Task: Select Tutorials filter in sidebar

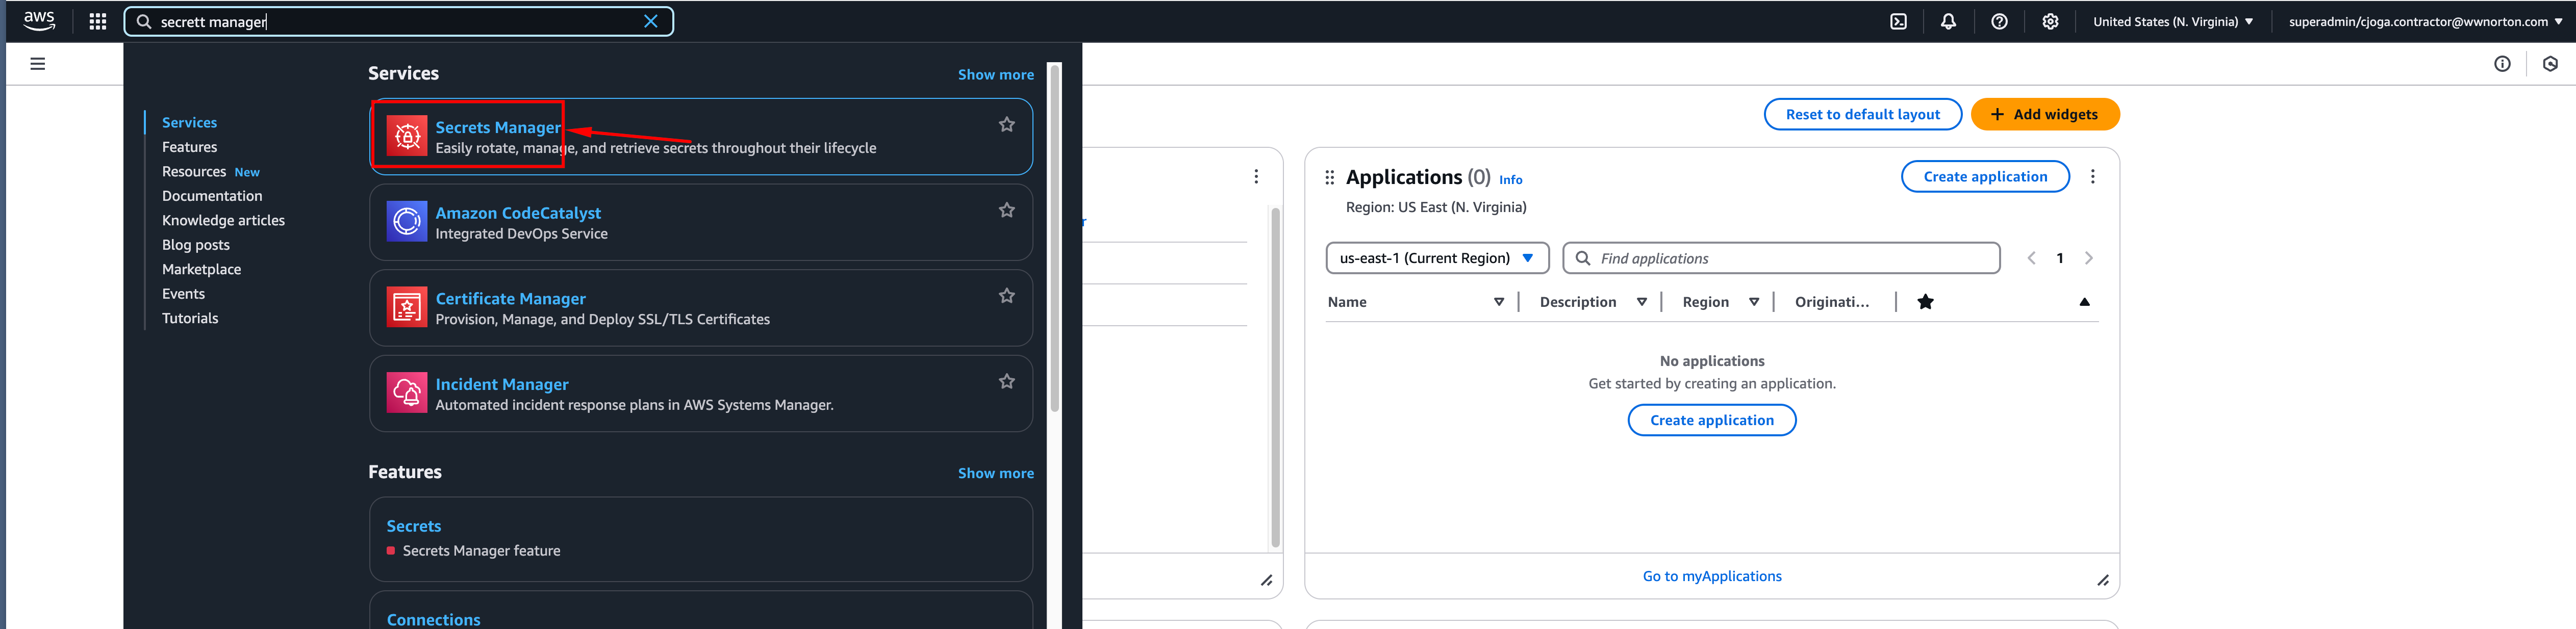Action: tap(190, 318)
